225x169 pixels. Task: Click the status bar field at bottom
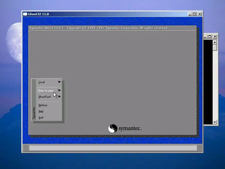[113, 148]
